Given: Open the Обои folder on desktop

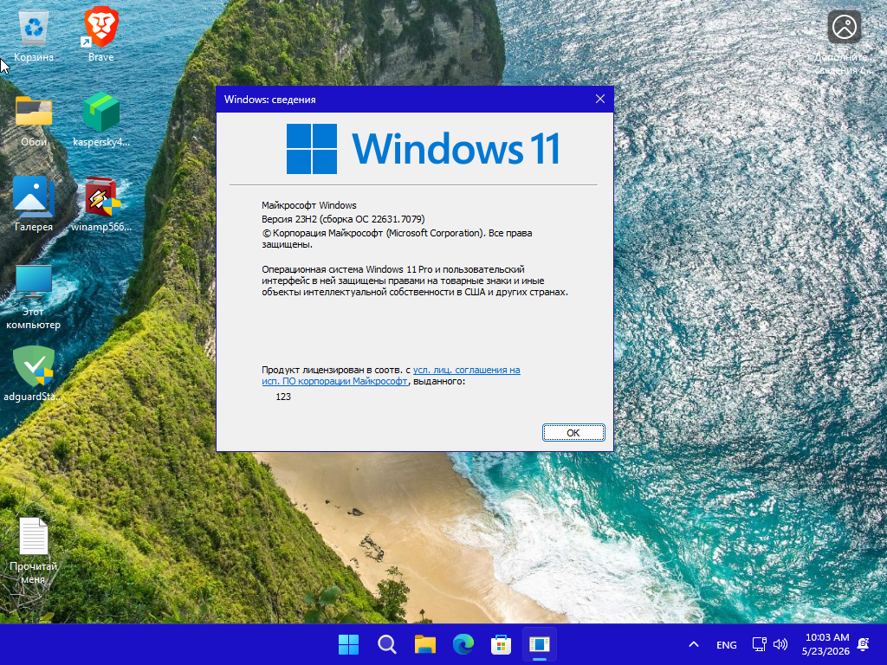Looking at the screenshot, I should coord(34,119).
